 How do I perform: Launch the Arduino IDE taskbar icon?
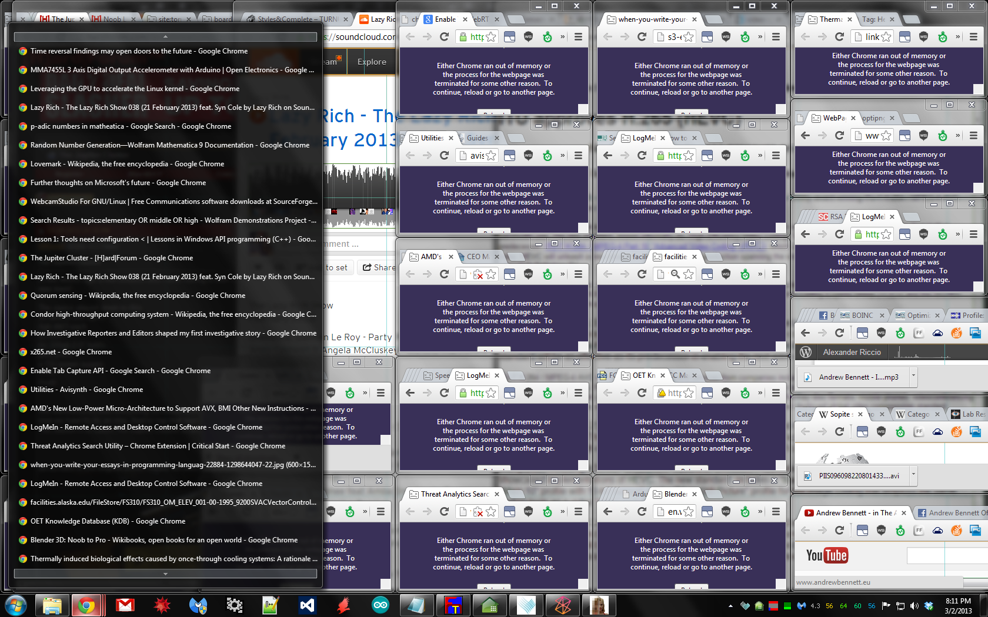point(380,605)
